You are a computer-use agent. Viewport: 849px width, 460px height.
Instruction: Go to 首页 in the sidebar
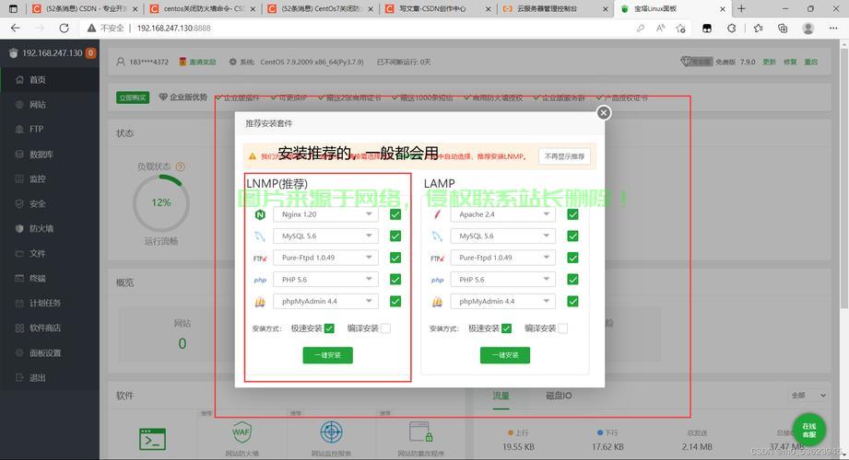point(50,79)
